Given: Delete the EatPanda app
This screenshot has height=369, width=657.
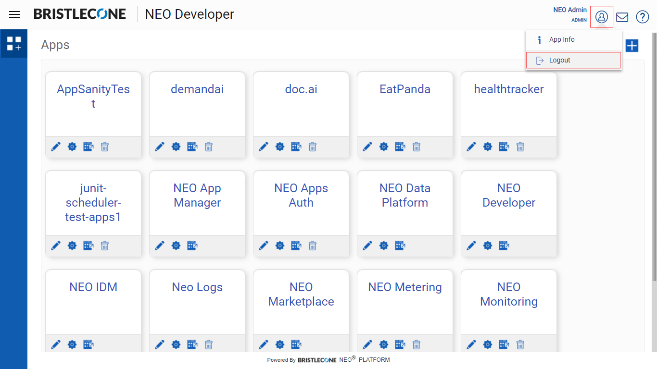Looking at the screenshot, I should pos(417,147).
